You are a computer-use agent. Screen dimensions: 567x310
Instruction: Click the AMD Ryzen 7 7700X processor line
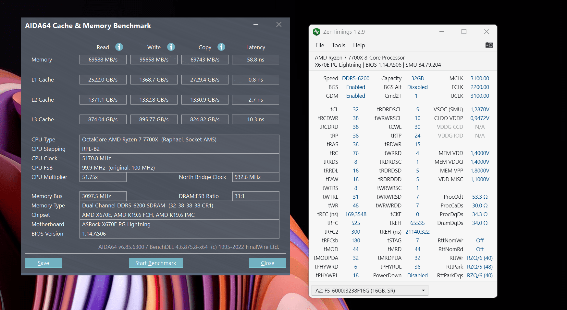(x=360, y=58)
